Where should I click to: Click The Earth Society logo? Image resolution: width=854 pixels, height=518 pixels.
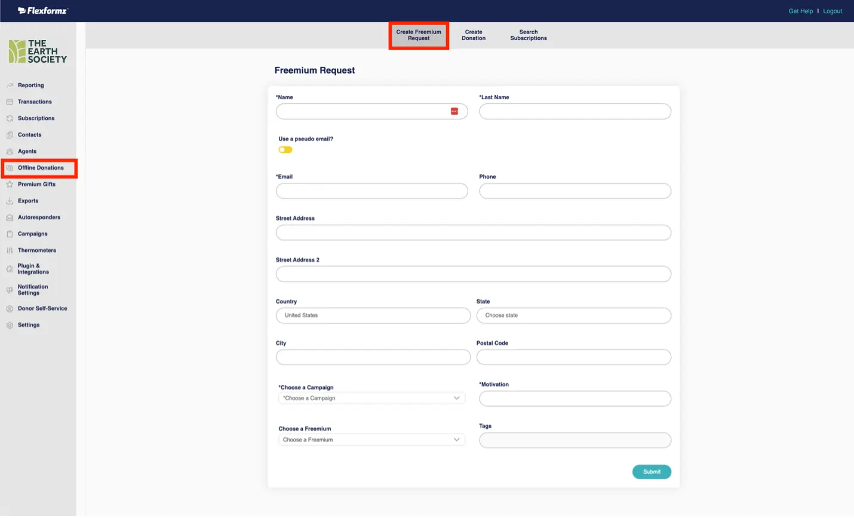coord(38,51)
